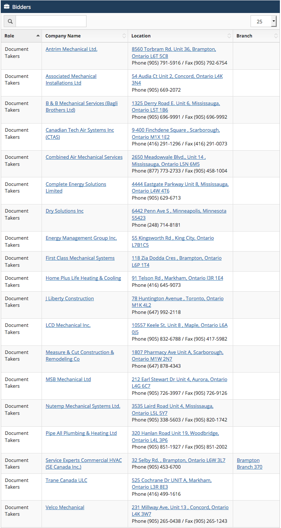
Task: Open MSB Mechanical Ltd company link
Action: pos(68,379)
